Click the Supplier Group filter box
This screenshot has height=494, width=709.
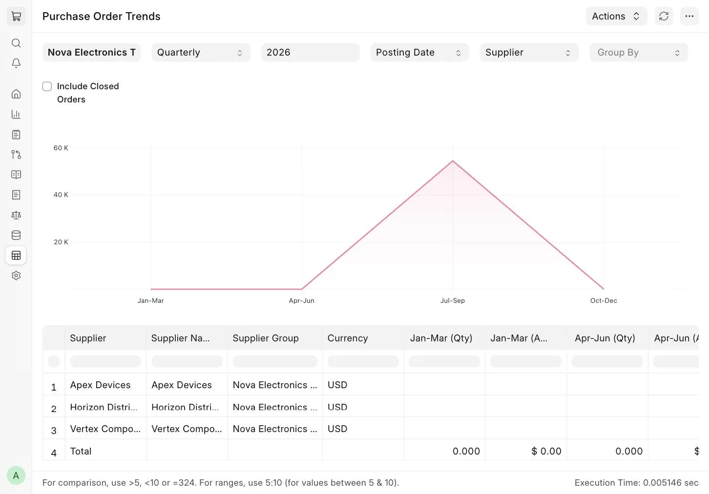click(275, 361)
